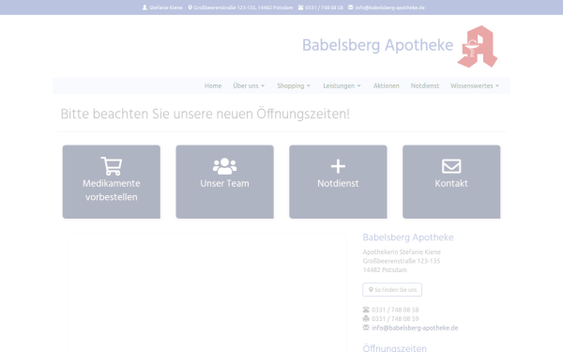Open the Unser Team tile

pyautogui.click(x=225, y=182)
